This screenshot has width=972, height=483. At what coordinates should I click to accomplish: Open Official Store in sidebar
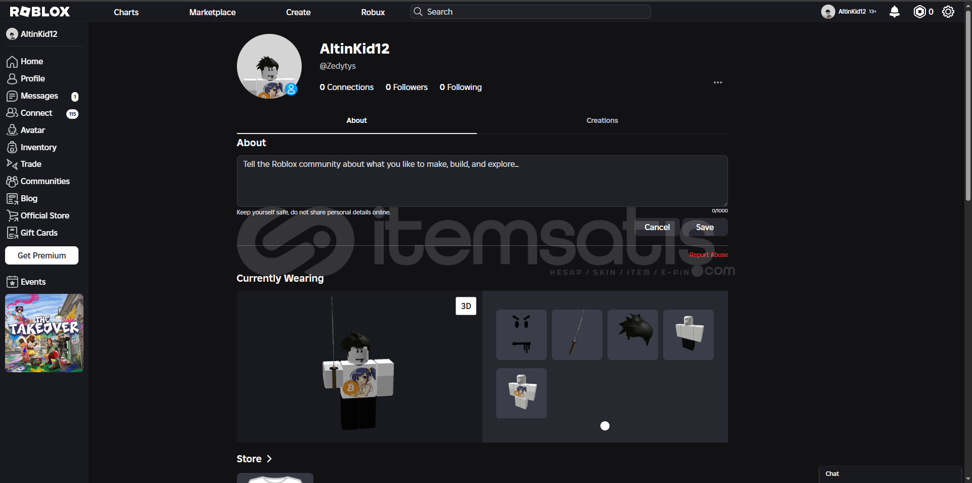click(x=44, y=215)
